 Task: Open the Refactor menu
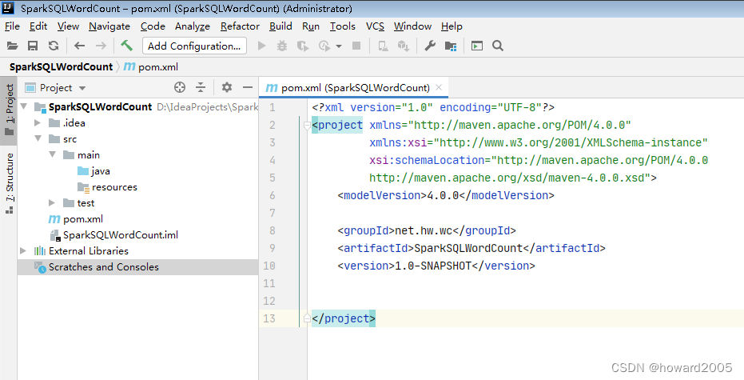240,26
